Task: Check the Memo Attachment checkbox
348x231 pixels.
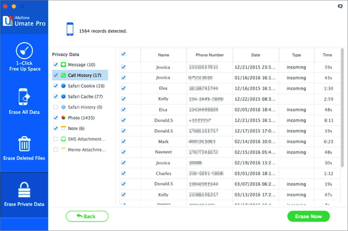Action: 55,150
